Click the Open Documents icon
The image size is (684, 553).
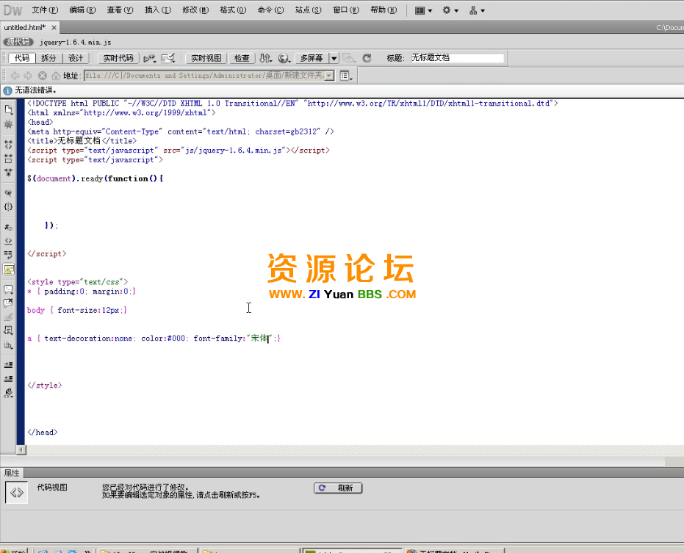click(8, 110)
